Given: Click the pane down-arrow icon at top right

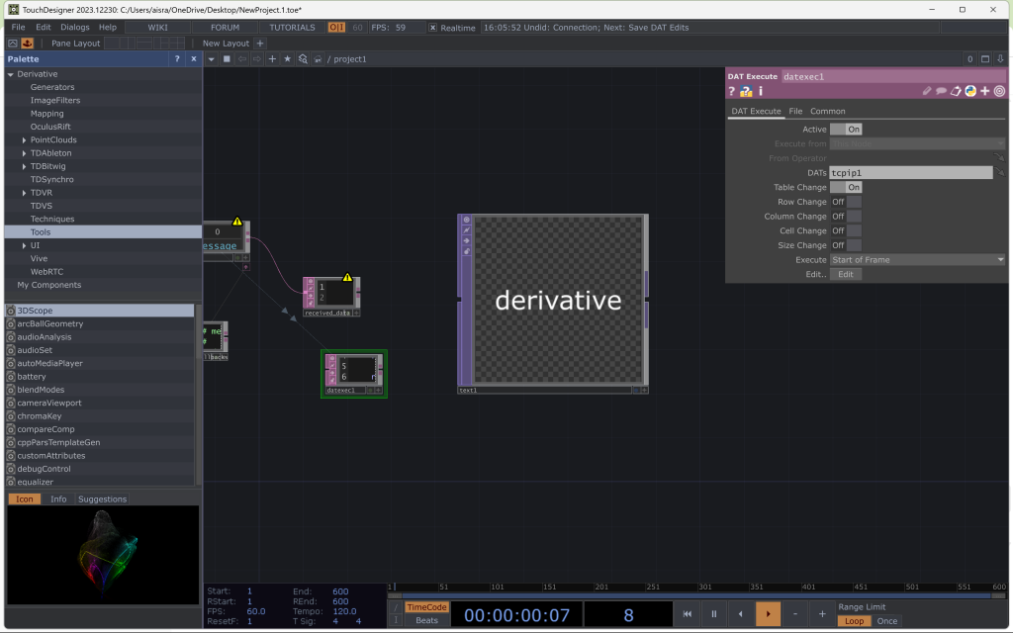Looking at the screenshot, I should pyautogui.click(x=1000, y=58).
